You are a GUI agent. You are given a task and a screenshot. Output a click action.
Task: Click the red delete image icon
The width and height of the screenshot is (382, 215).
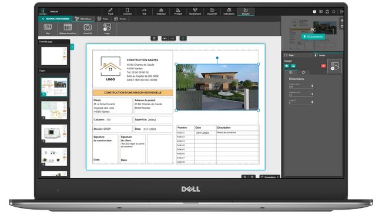(x=323, y=66)
